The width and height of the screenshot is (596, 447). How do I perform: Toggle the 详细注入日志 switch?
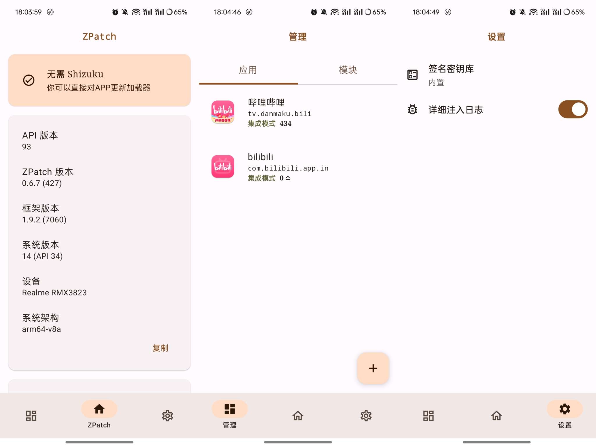[x=573, y=109]
